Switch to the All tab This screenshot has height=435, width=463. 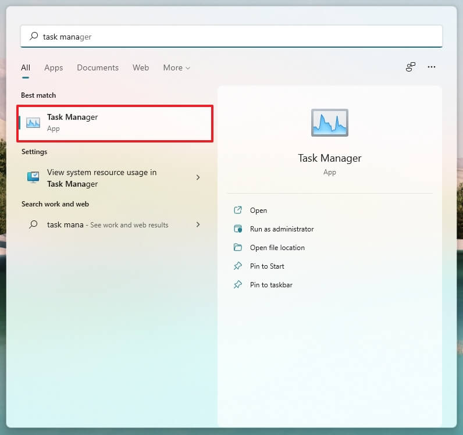26,67
